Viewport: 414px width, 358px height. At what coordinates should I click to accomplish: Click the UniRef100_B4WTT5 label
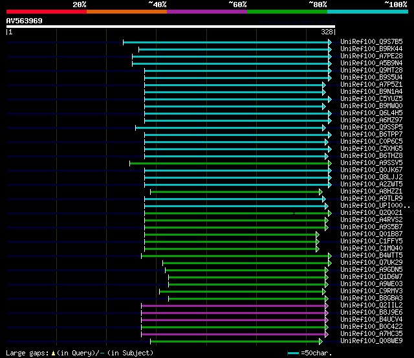pos(371,256)
